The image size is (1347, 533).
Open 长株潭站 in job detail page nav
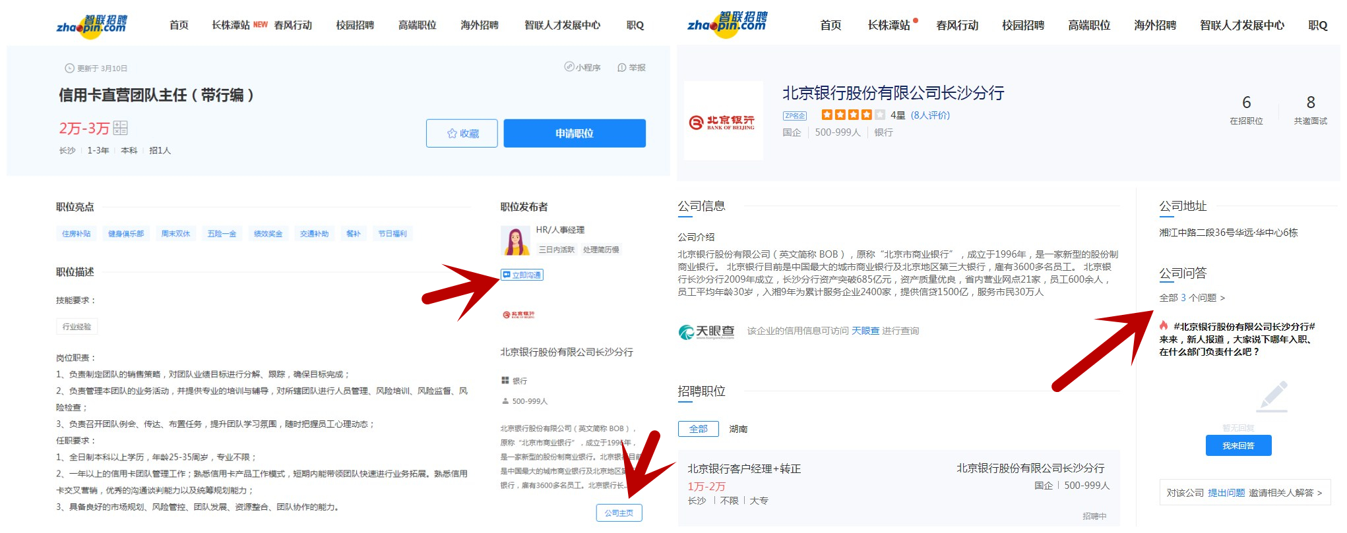231,25
